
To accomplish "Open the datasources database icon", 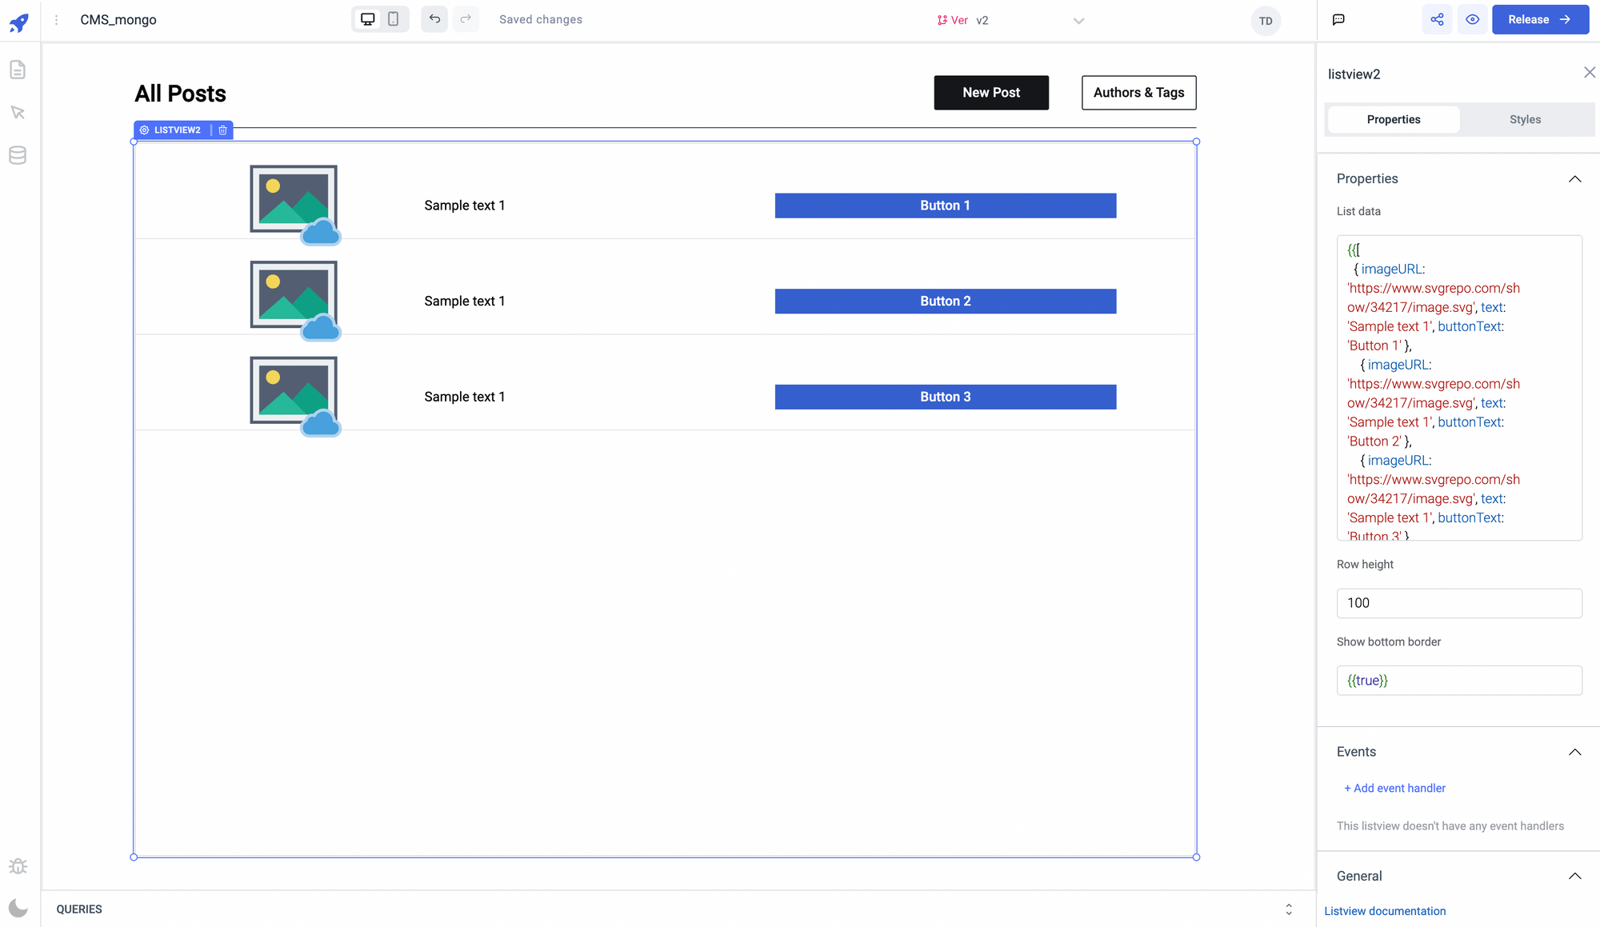I will click(18, 155).
